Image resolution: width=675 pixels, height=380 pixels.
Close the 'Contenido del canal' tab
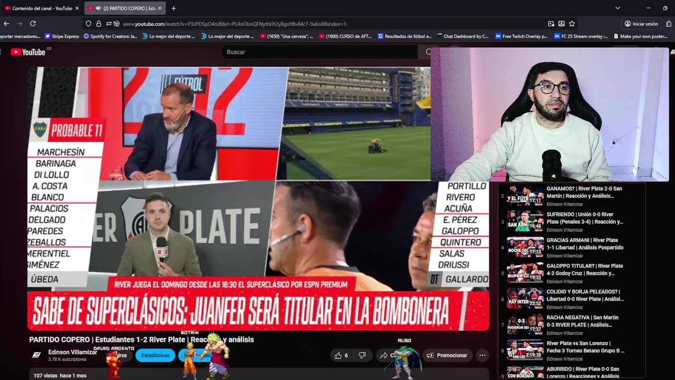point(77,8)
